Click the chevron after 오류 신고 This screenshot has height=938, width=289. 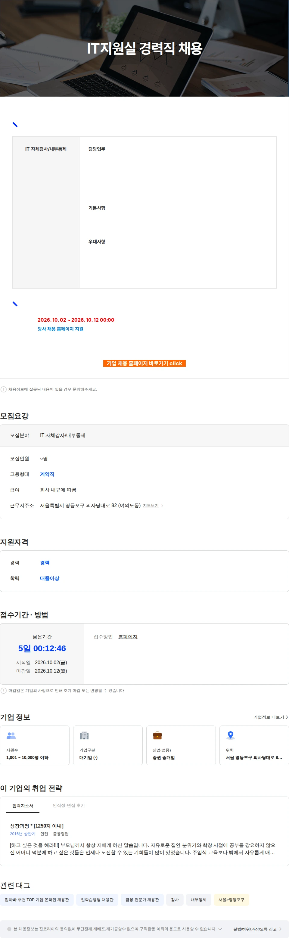click(280, 929)
